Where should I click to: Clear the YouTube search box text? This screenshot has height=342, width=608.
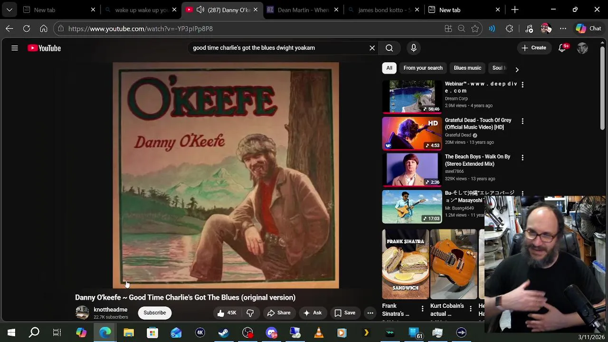372,48
